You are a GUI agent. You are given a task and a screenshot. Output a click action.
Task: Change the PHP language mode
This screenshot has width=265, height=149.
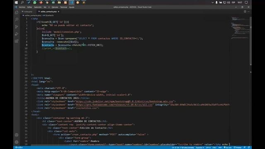pyautogui.click(x=220, y=147)
